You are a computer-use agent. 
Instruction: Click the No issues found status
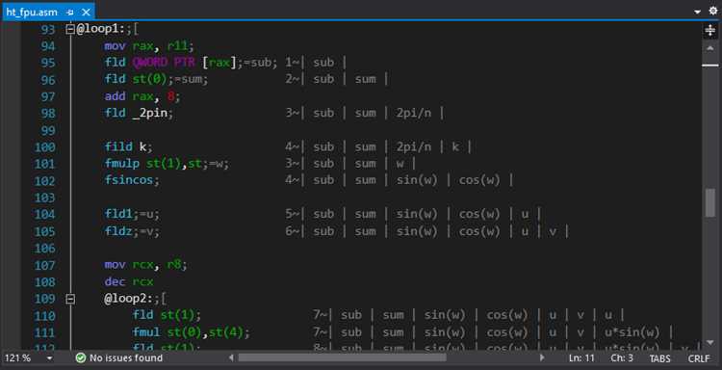click(x=126, y=358)
